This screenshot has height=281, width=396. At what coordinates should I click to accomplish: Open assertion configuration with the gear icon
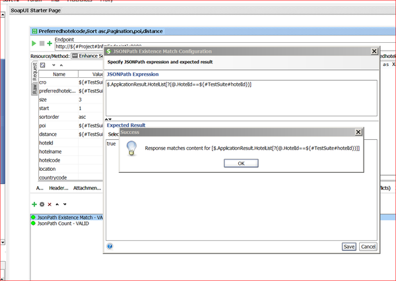click(42, 204)
